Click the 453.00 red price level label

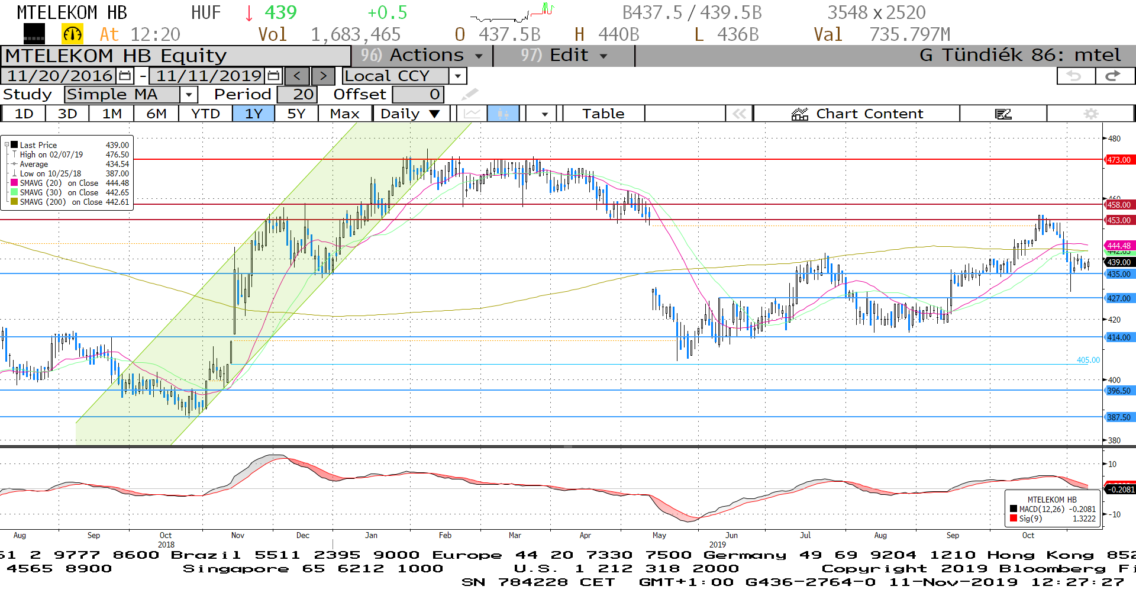coord(1119,220)
